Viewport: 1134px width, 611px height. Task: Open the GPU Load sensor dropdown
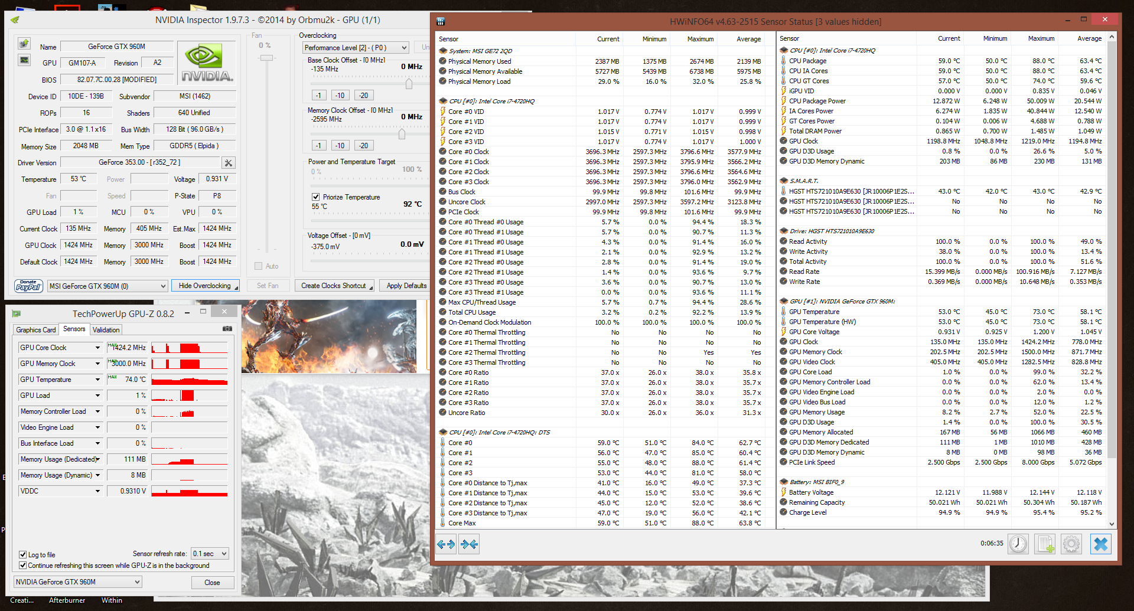(x=97, y=396)
